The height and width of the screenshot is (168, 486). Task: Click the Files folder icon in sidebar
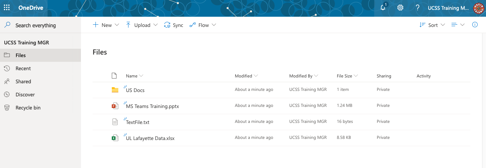7,55
